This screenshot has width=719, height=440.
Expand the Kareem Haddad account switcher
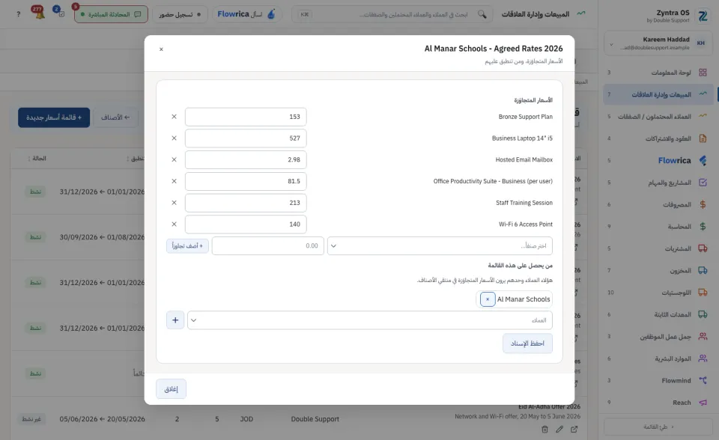(x=658, y=43)
